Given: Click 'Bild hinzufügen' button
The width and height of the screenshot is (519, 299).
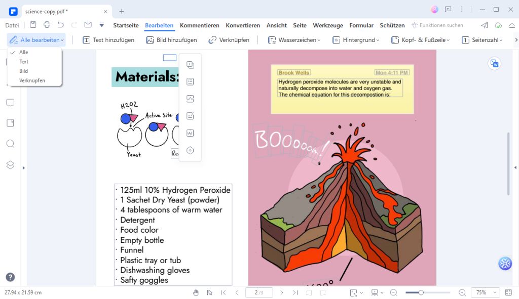Looking at the screenshot, I should (x=171, y=40).
